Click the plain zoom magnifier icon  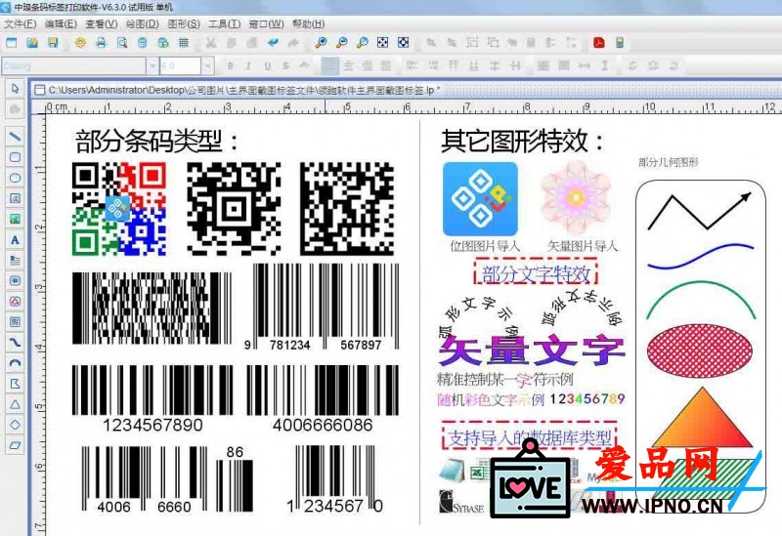coord(363,43)
